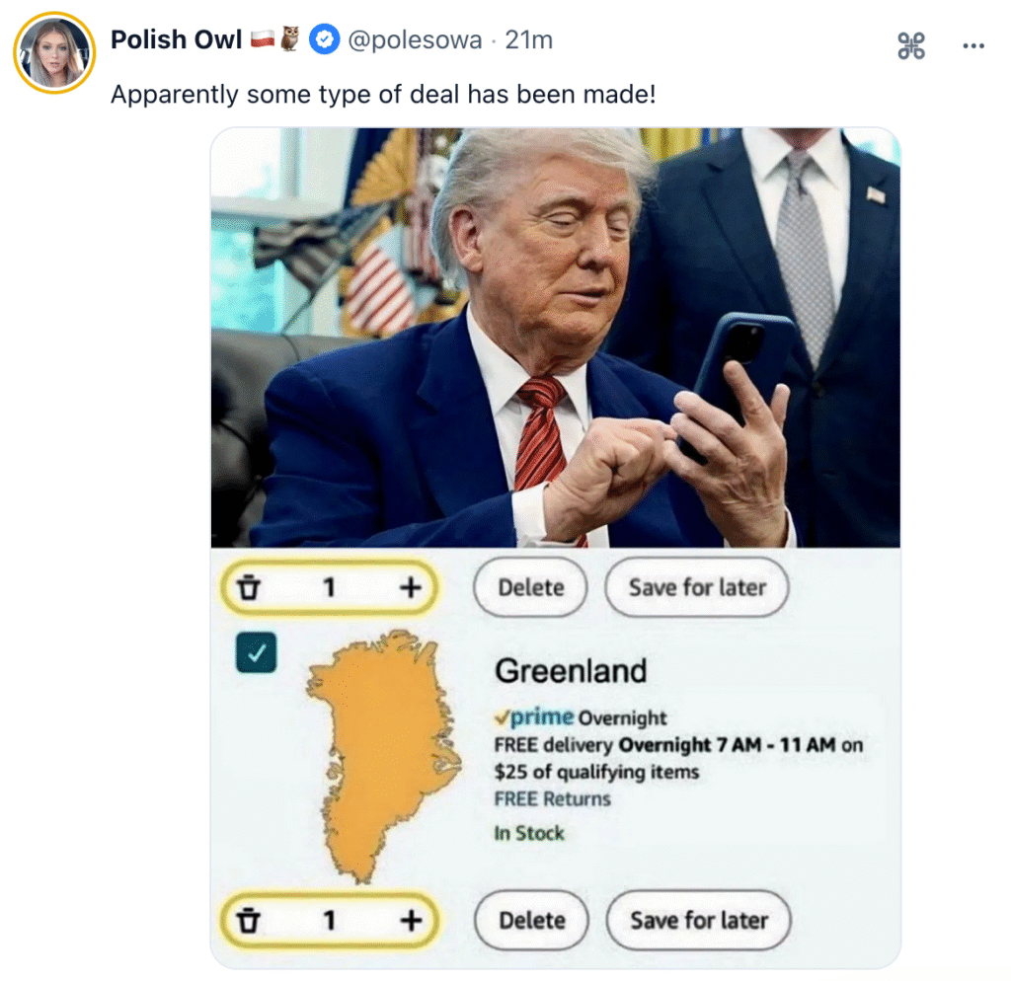
Task: Click the trash icon beneath the Greenland map
Action: [x=250, y=921]
